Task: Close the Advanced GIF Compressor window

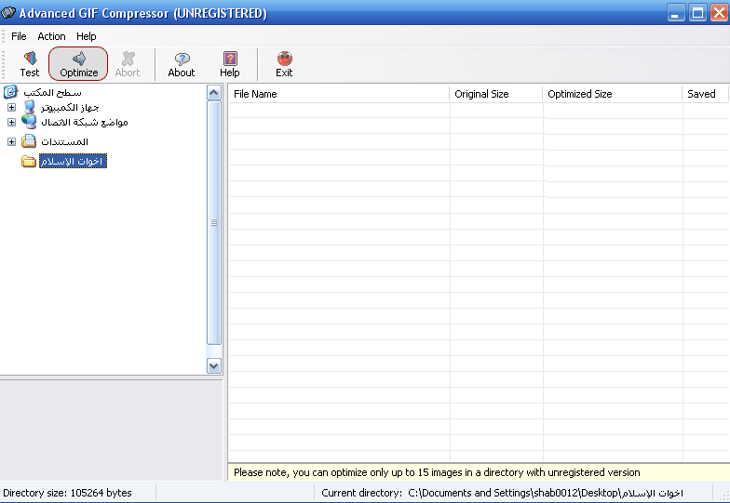Action: pos(719,13)
